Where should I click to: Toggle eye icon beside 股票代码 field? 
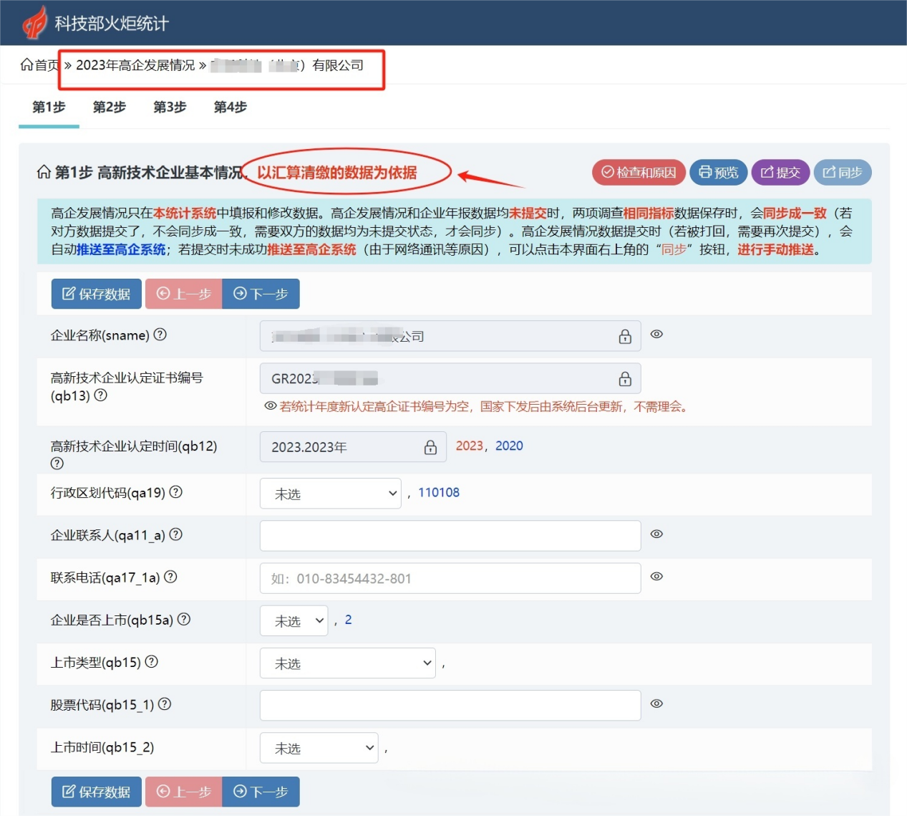coord(656,704)
